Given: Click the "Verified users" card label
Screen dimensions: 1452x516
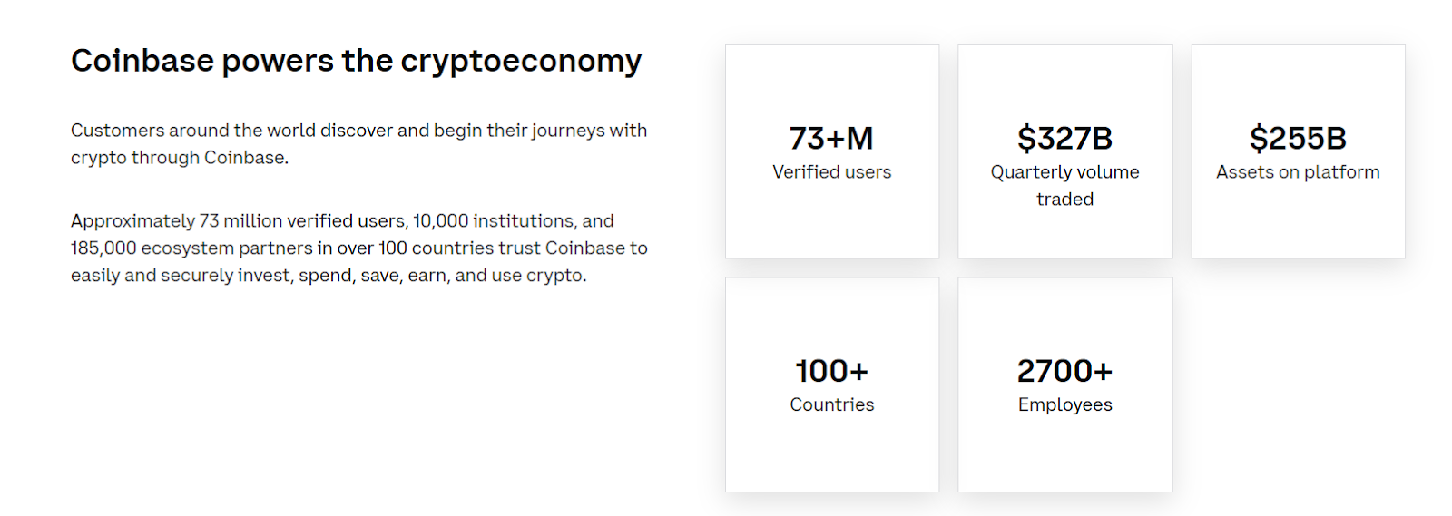Looking at the screenshot, I should [831, 172].
